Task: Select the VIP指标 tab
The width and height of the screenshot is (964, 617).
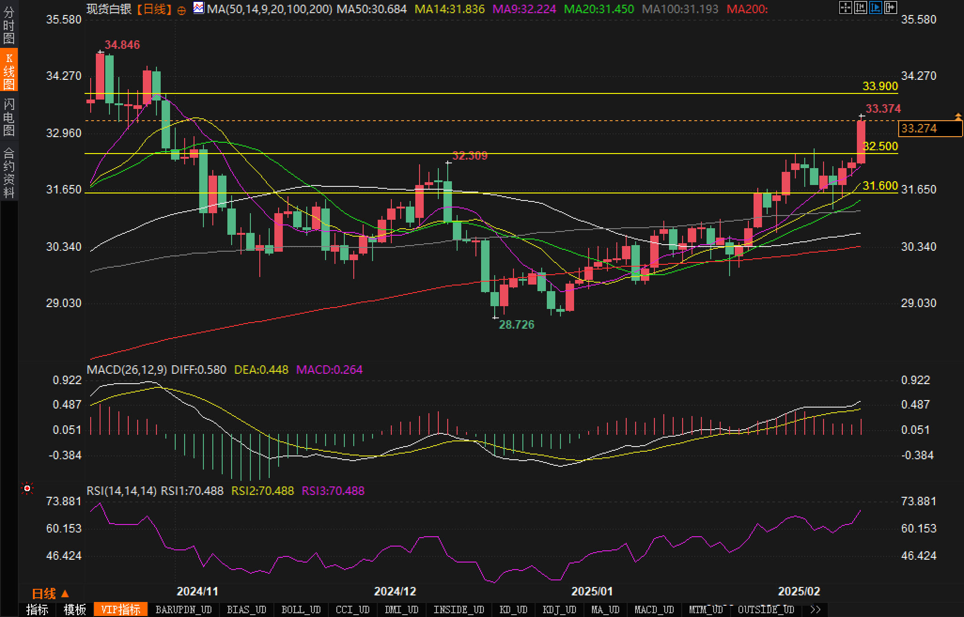Action: [x=121, y=609]
